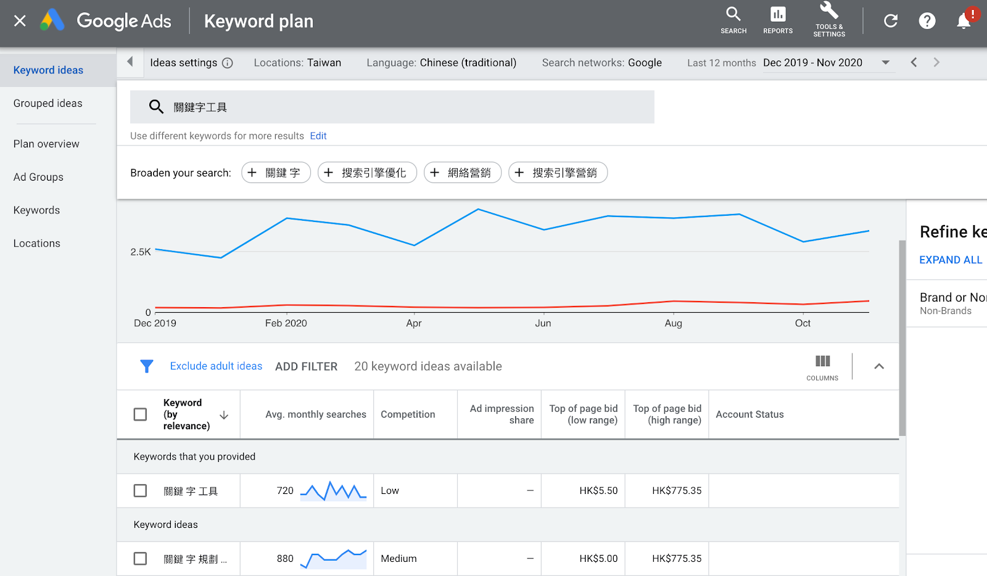This screenshot has width=987, height=576.
Task: Go to next date period
Action: tap(936, 62)
